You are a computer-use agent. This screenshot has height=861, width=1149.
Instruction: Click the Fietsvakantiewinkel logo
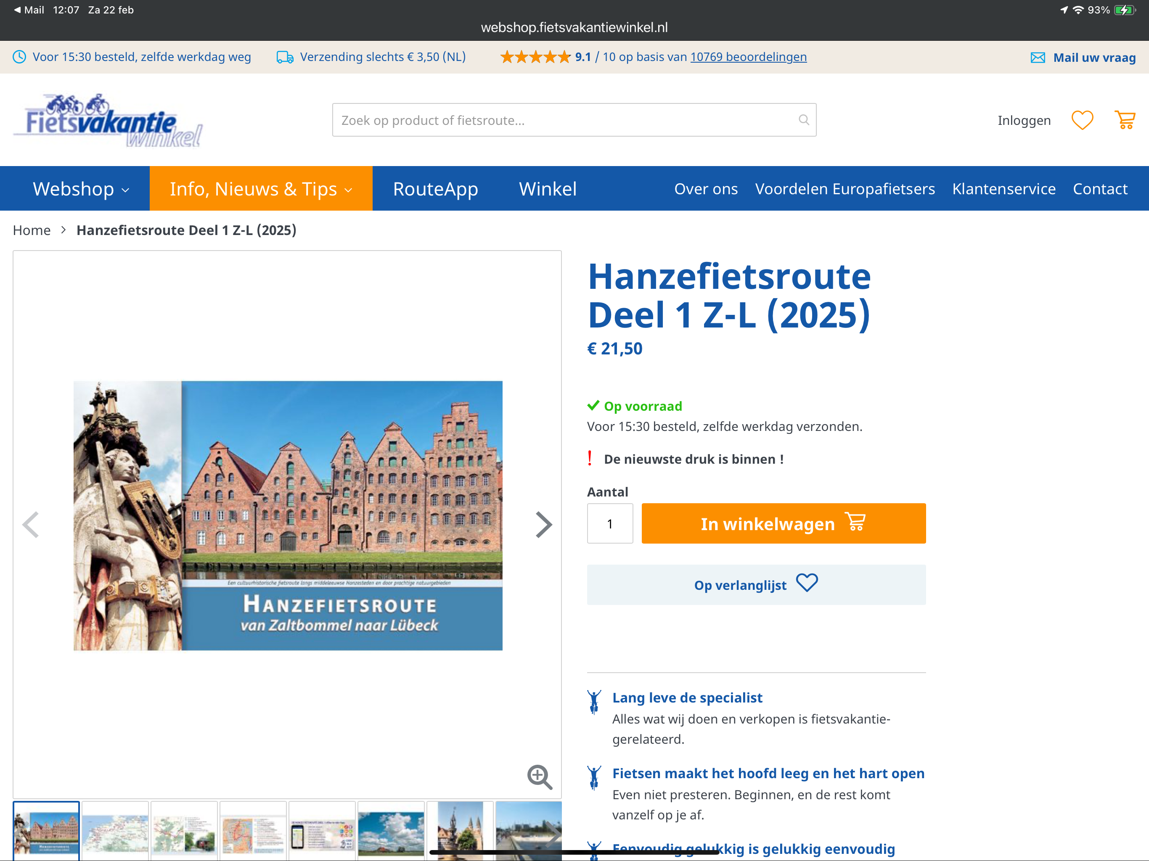(x=108, y=121)
